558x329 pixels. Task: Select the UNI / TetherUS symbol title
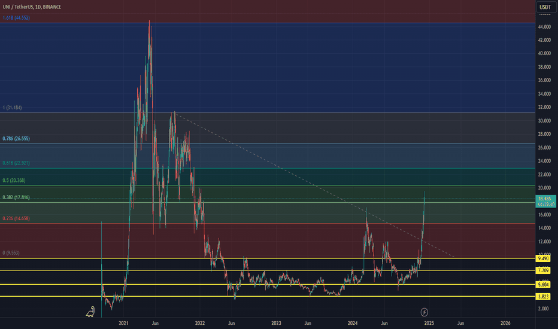(32, 7)
